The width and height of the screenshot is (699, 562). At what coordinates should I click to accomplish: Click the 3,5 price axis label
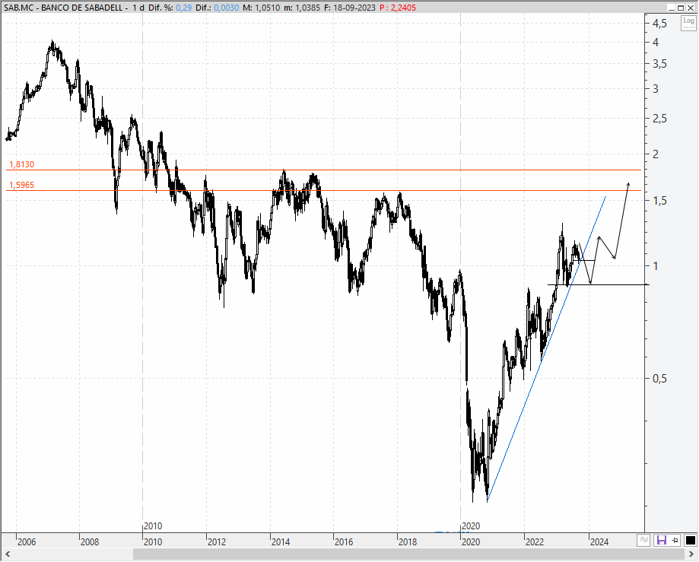[x=659, y=64]
